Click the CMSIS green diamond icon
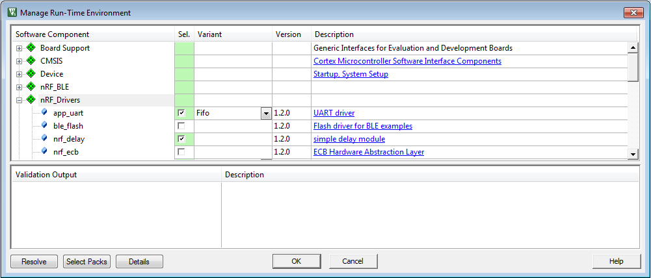 31,61
